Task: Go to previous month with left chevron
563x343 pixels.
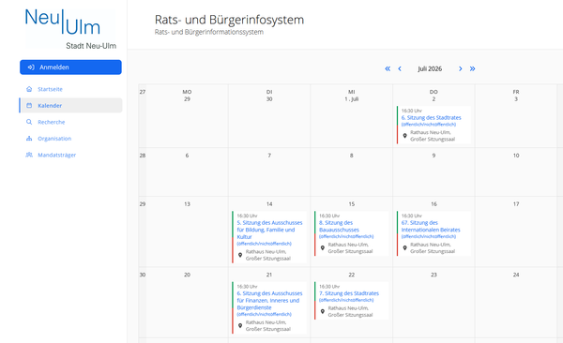Action: pos(400,68)
